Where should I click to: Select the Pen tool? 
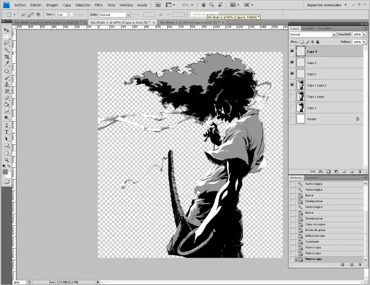pyautogui.click(x=6, y=125)
